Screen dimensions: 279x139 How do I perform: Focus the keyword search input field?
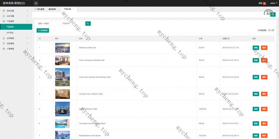48,24
